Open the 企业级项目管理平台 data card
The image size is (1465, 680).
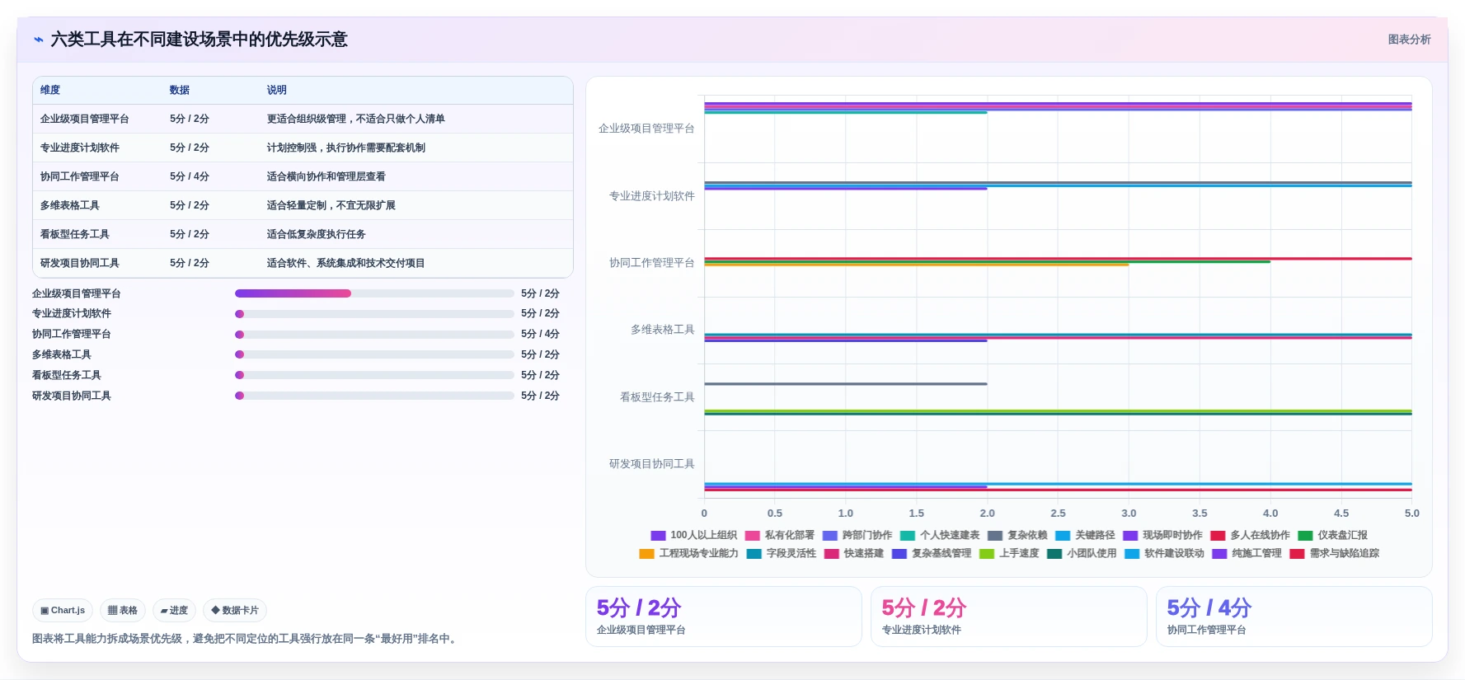(x=723, y=617)
